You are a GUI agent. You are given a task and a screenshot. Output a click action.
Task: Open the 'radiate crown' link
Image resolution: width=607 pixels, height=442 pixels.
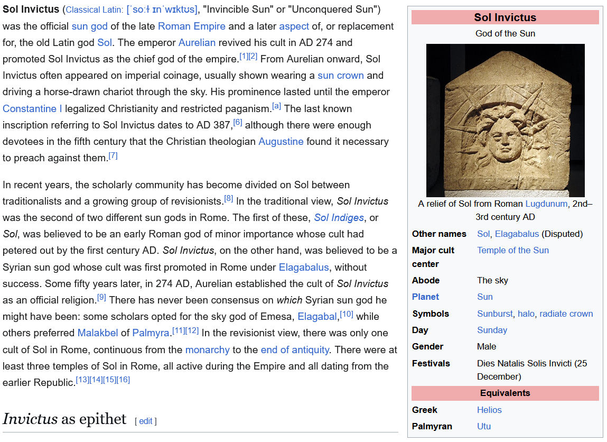(x=566, y=314)
